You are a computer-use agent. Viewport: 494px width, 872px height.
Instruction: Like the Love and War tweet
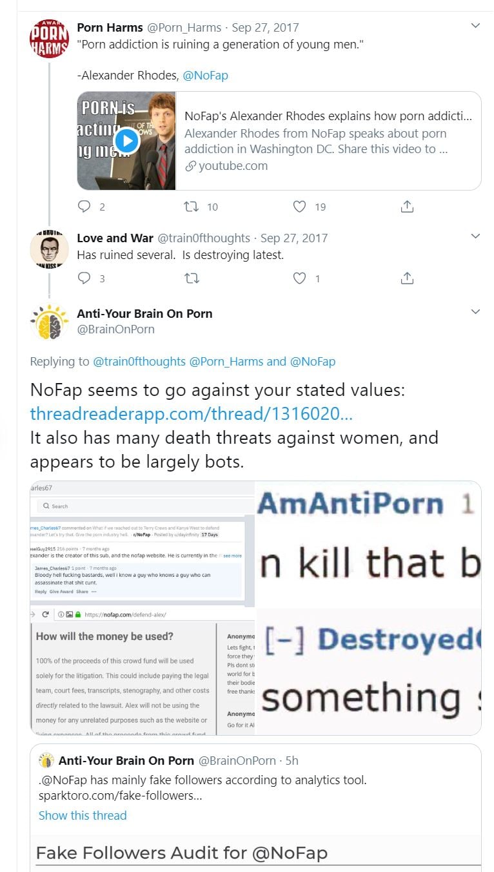(299, 278)
